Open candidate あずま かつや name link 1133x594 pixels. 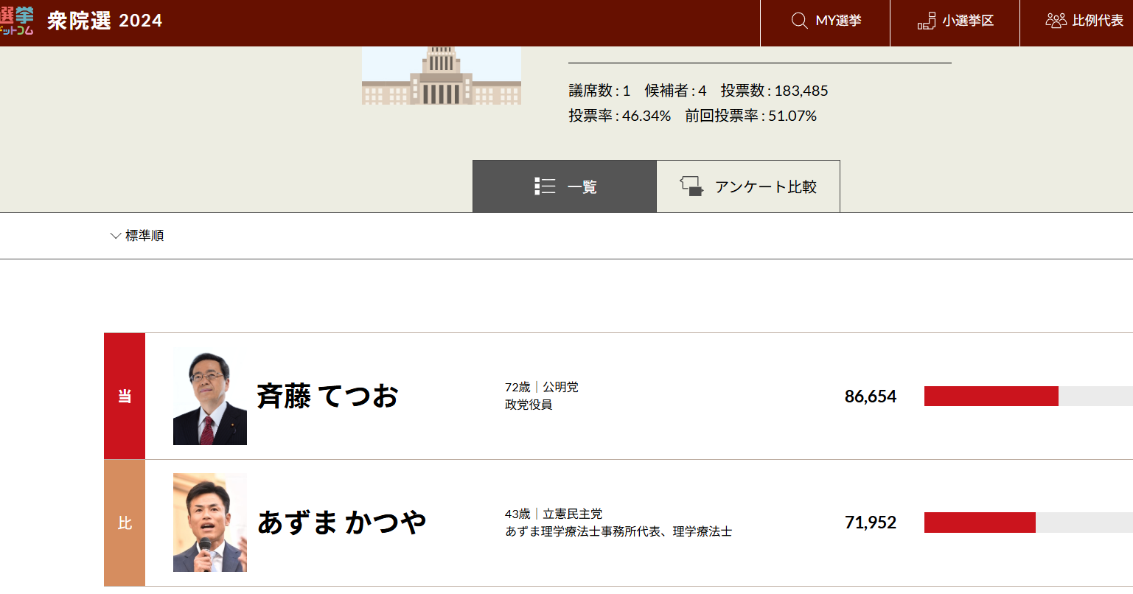pyautogui.click(x=342, y=523)
